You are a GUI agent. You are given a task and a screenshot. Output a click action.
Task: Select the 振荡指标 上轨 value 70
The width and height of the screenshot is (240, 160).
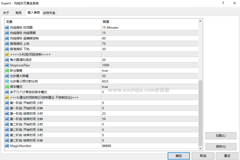(x=149, y=44)
